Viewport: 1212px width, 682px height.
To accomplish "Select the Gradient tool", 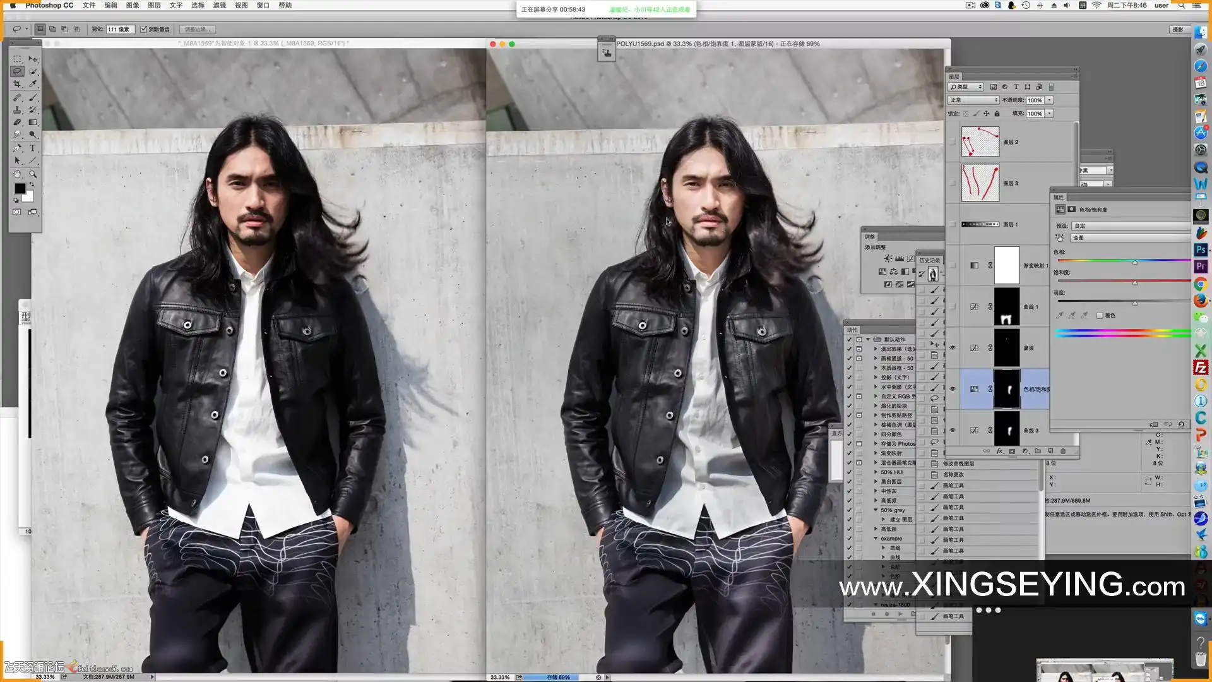I will click(x=33, y=123).
